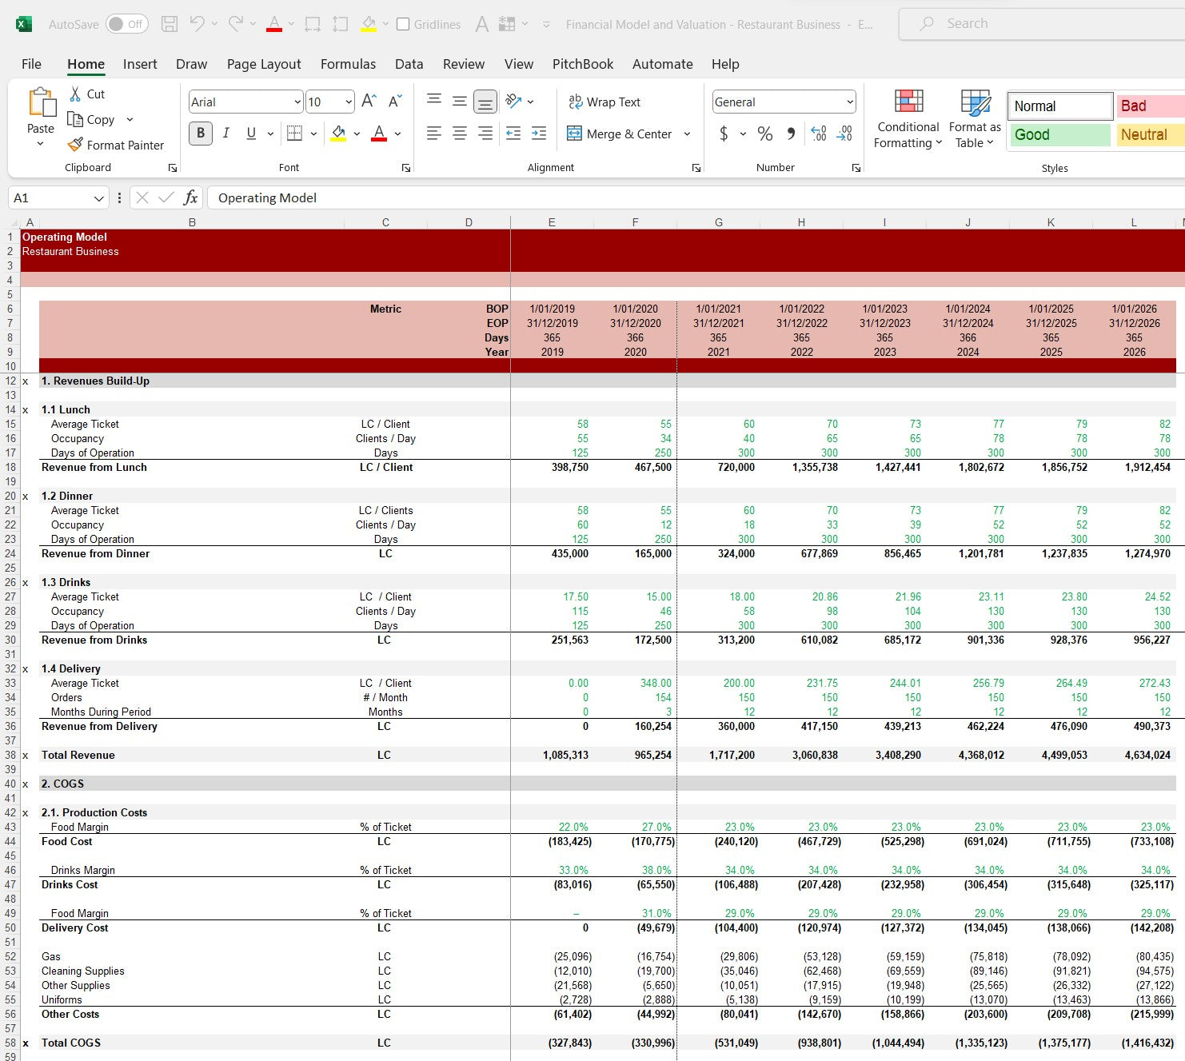Switch to the Formulas ribbon tab

pos(348,64)
